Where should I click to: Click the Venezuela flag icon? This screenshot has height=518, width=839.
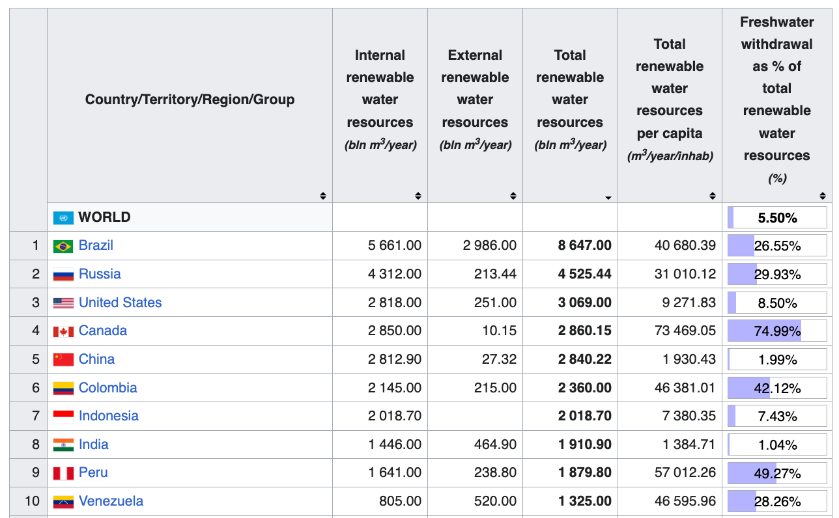(x=63, y=502)
